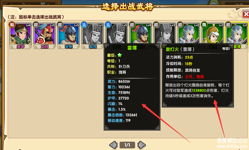Click the 1/1 page indicator
The image size is (249, 150).
127,145
